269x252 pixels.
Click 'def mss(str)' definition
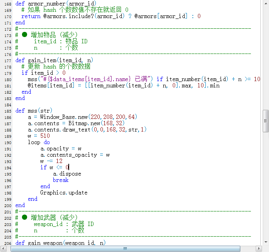point(34,111)
